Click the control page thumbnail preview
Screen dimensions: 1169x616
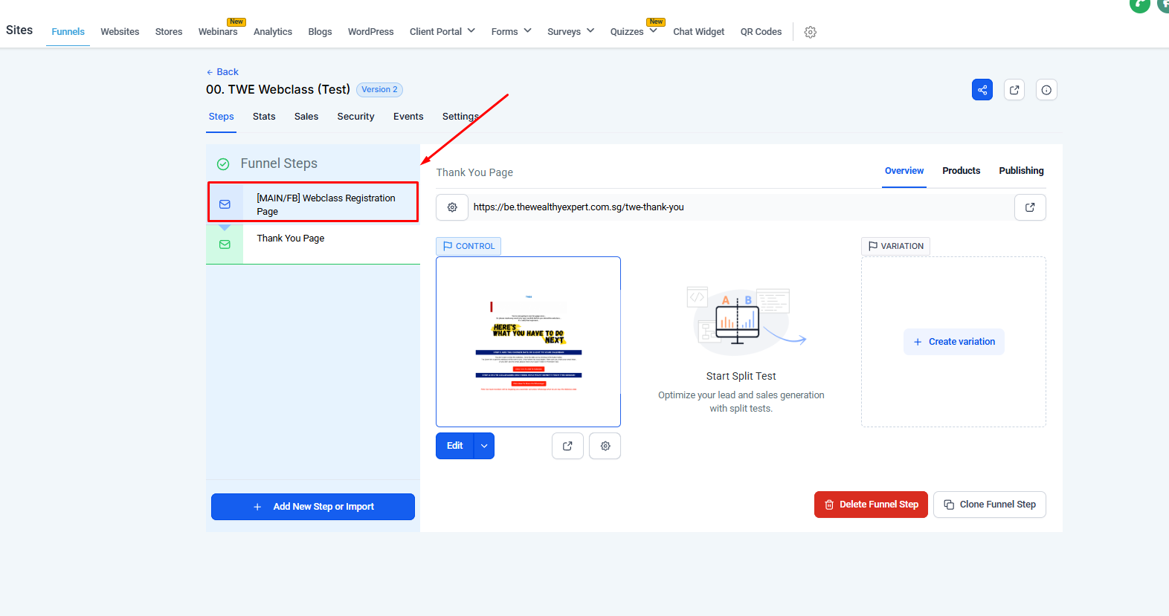point(528,342)
